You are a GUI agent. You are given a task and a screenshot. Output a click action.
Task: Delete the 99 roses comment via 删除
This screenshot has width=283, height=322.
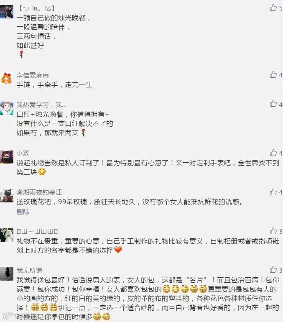click(x=23, y=212)
